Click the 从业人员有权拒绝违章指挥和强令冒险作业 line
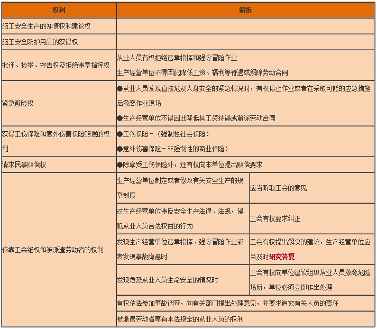 pyautogui.click(x=177, y=58)
